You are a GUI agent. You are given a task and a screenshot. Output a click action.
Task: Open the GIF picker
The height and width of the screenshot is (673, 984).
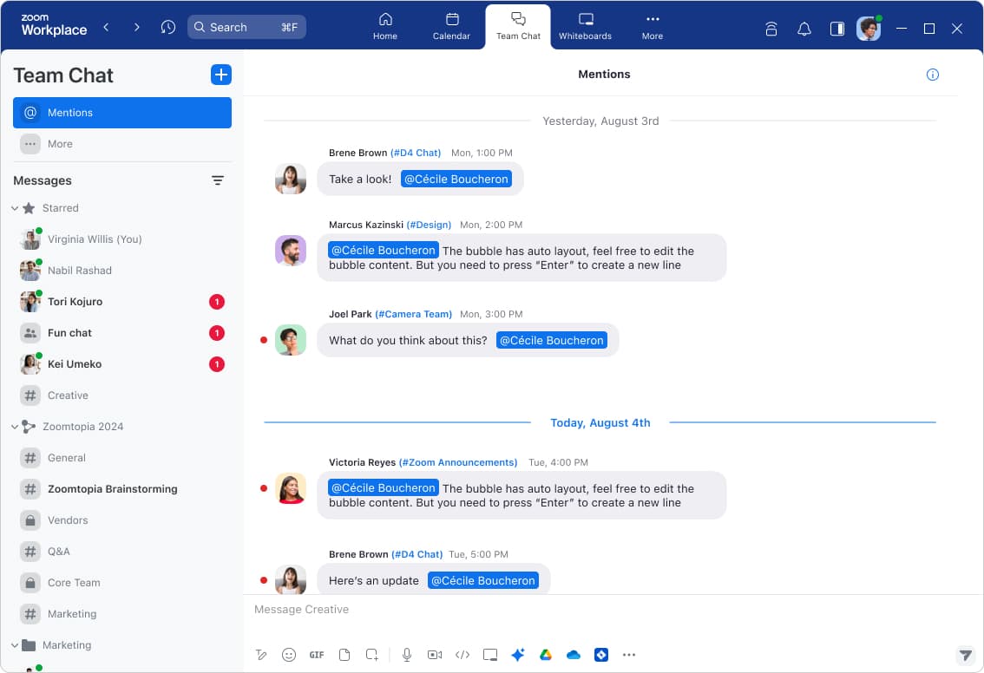pyautogui.click(x=316, y=655)
